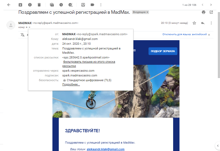Click the date 24 окт. 2020 г., 20:10

(77, 44)
